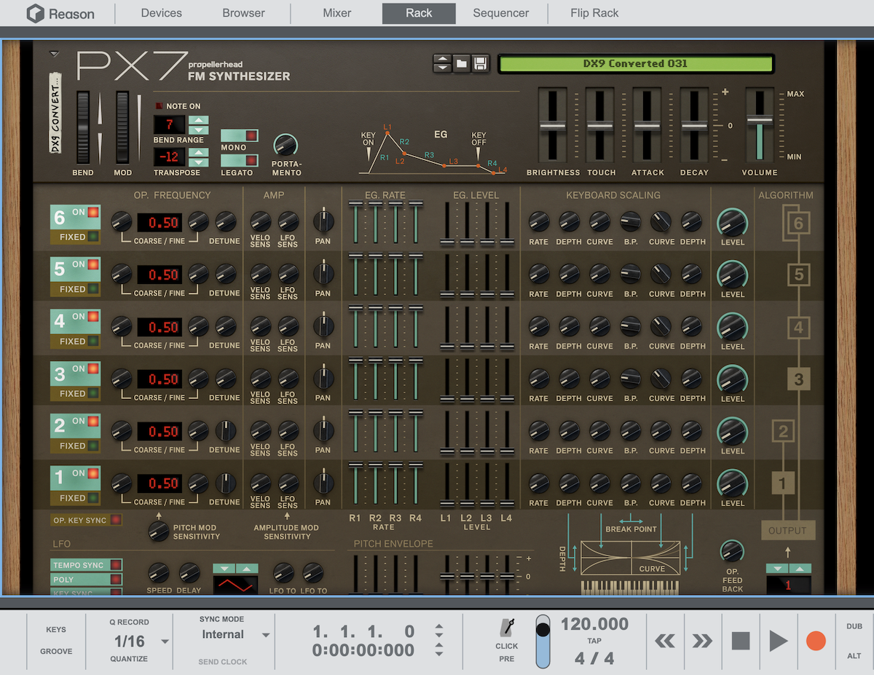Image resolution: width=874 pixels, height=675 pixels.
Task: Click the Flip Rack tab
Action: click(594, 13)
